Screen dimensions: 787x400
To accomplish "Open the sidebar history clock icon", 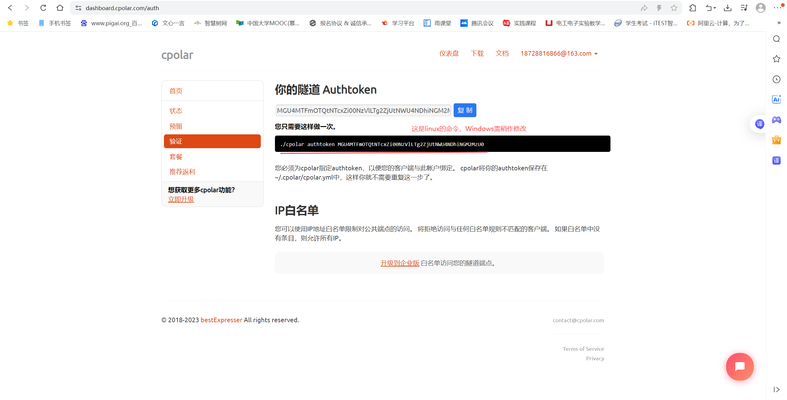I will pos(776,79).
